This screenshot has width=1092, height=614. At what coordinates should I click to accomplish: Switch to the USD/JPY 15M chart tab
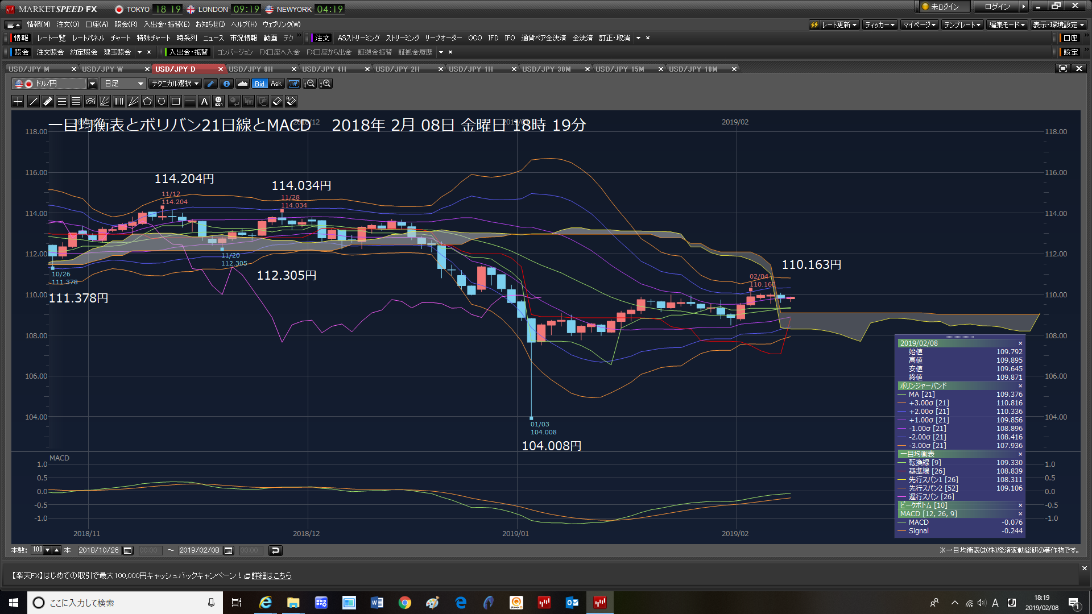tap(620, 69)
